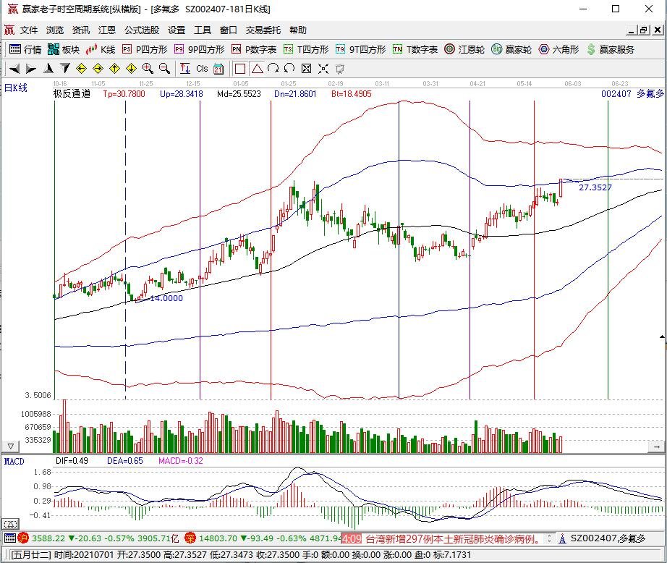667x563 pixels.
Task: Click the 27.3527 price annotation
Action: [x=595, y=187]
